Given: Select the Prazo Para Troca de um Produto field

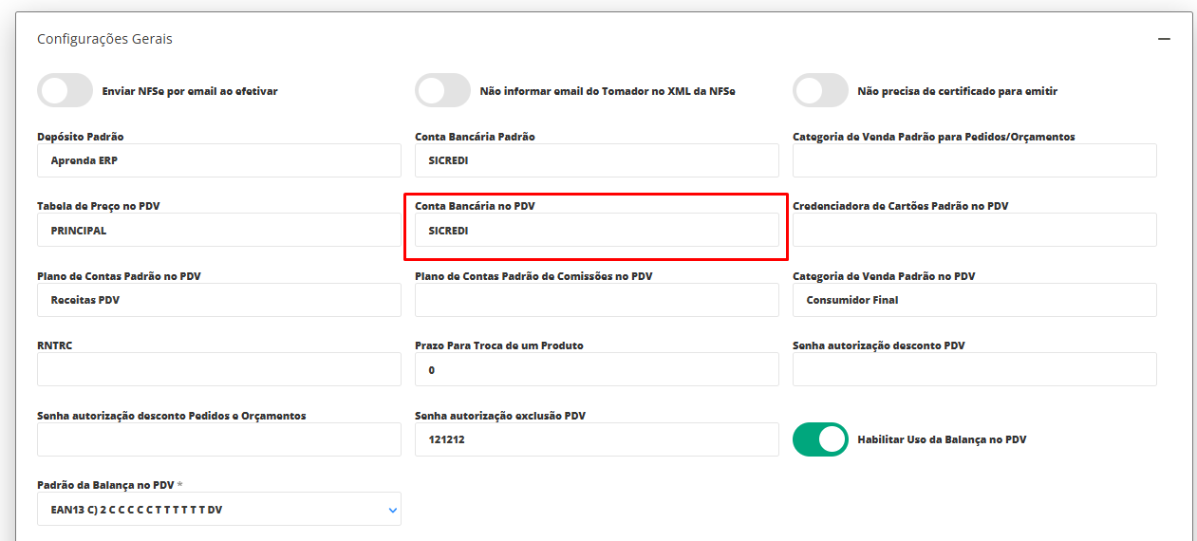Looking at the screenshot, I should tap(596, 370).
